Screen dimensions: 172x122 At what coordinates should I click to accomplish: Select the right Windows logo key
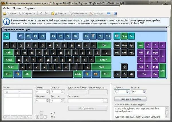pos(87,74)
